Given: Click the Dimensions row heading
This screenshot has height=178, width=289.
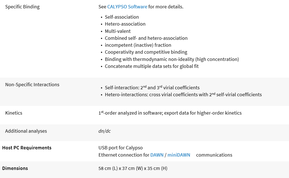Looking at the screenshot, I should (15, 168).
